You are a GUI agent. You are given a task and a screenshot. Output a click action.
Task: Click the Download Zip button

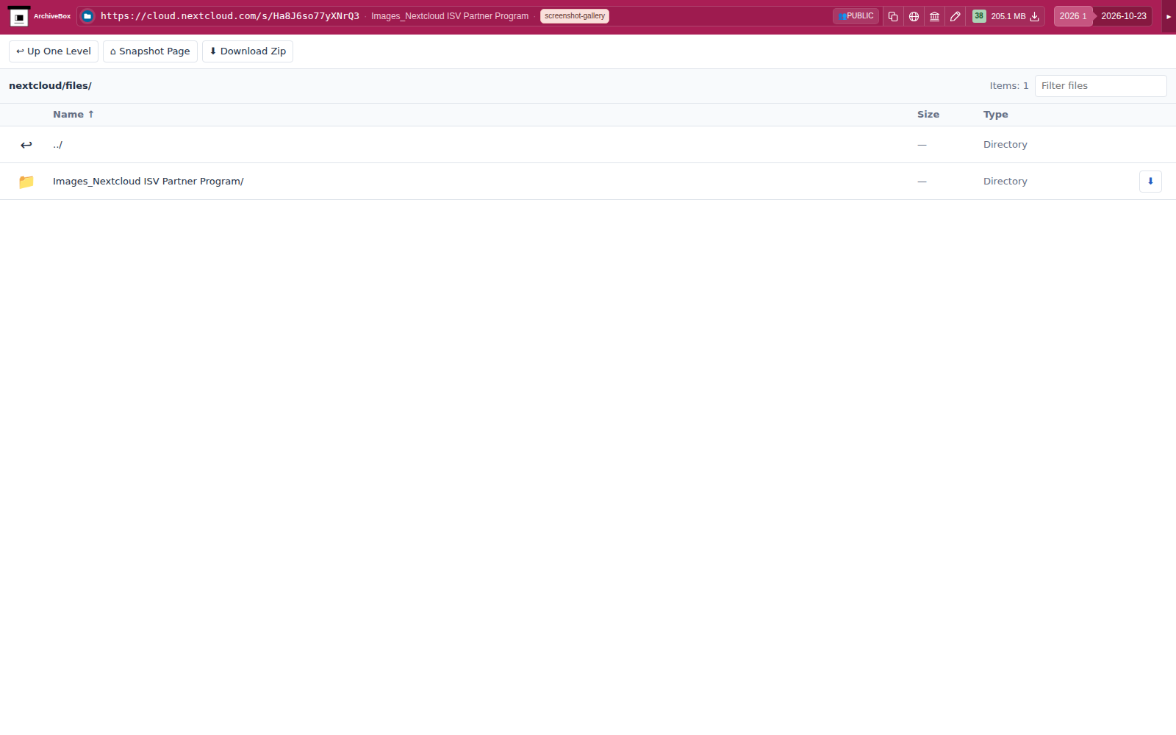[x=248, y=51]
